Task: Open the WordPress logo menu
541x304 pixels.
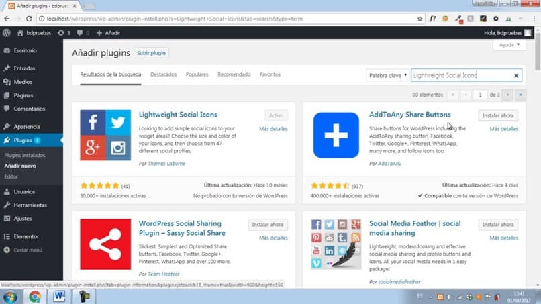Action: 7,33
